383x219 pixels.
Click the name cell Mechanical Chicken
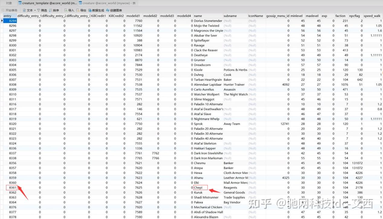pos(208,207)
